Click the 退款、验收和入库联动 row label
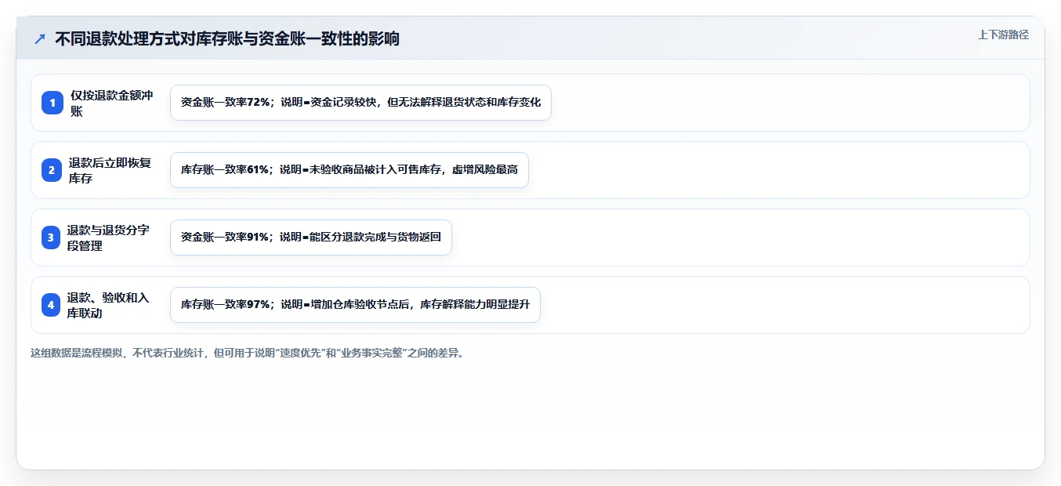This screenshot has width=1061, height=486. click(x=109, y=306)
